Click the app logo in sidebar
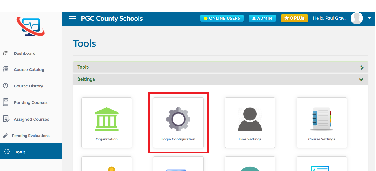376x171 pixels. coord(30,26)
